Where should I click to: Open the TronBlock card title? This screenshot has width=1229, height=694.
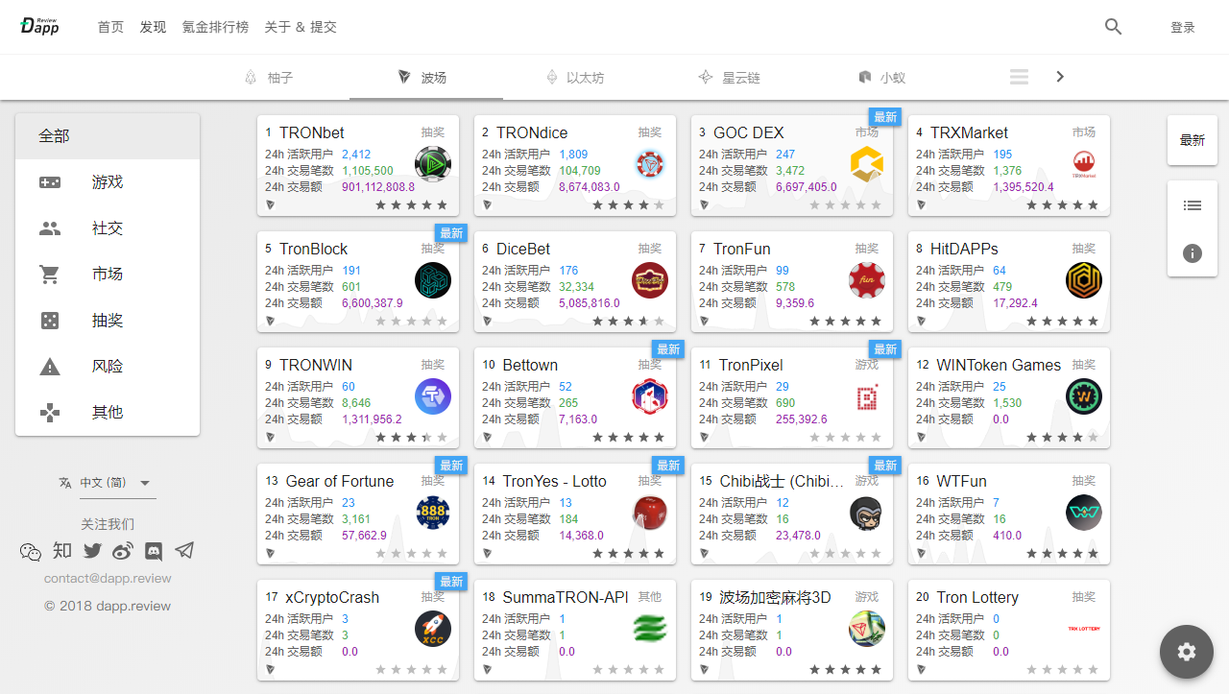click(x=314, y=249)
